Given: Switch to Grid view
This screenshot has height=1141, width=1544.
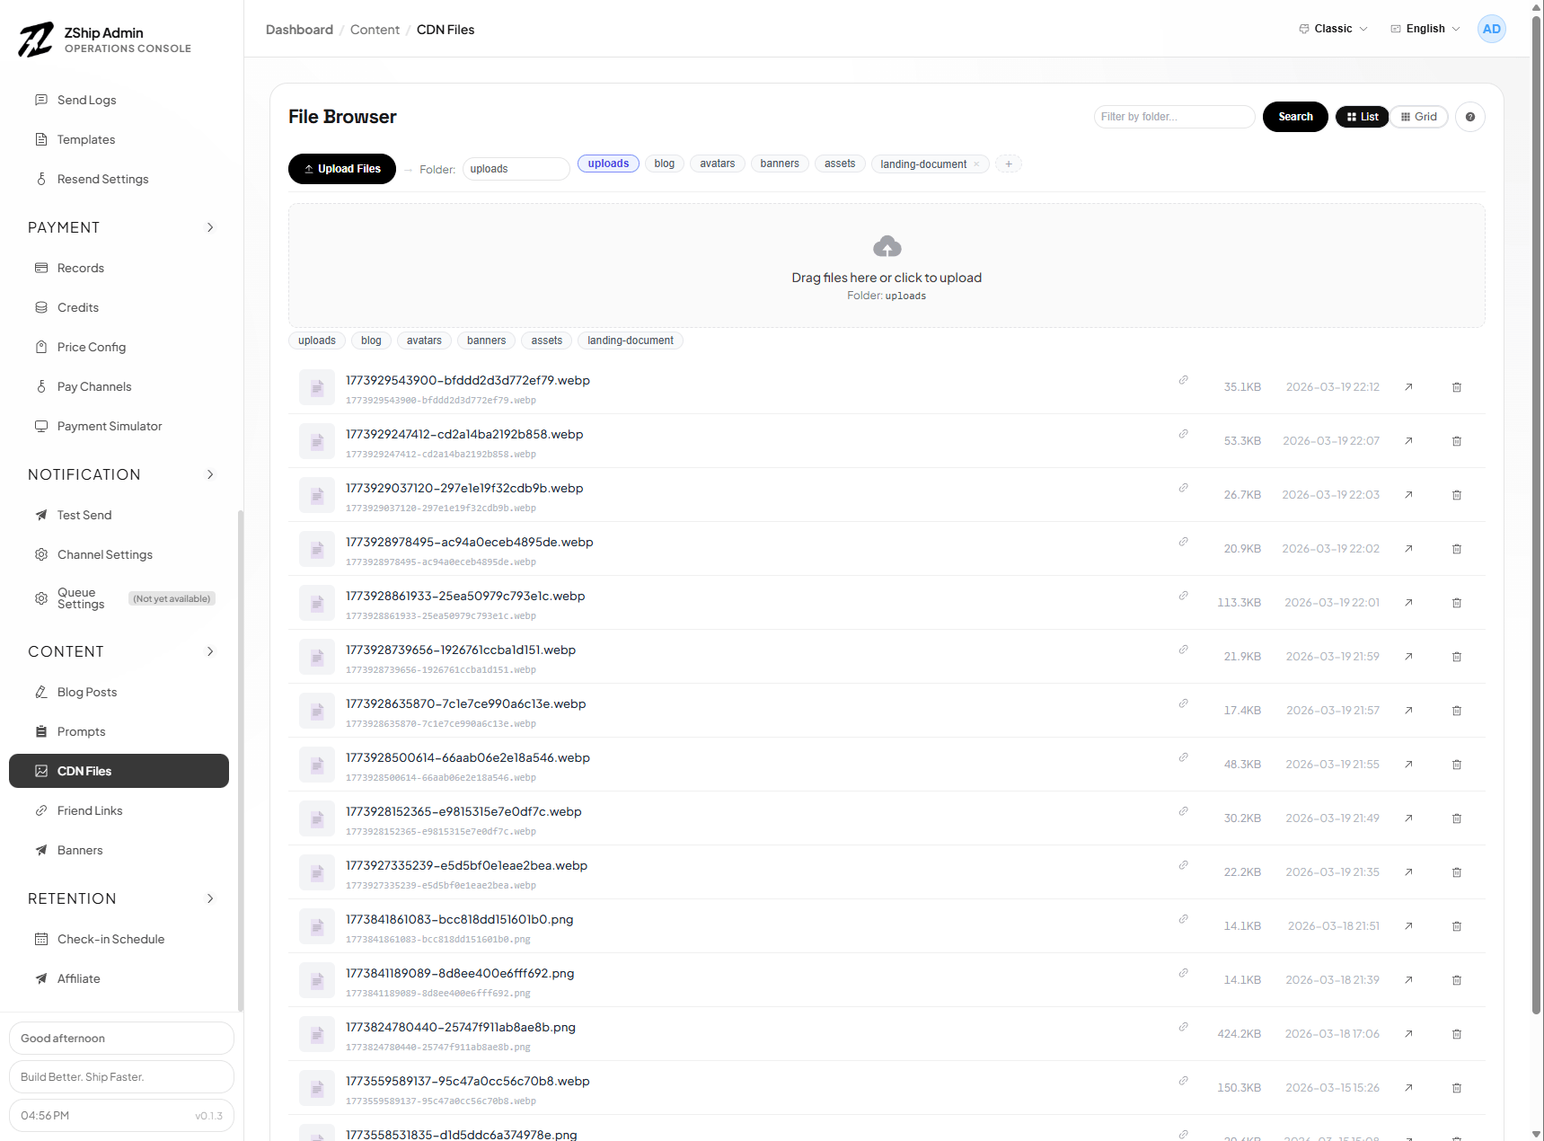Looking at the screenshot, I should [1419, 117].
